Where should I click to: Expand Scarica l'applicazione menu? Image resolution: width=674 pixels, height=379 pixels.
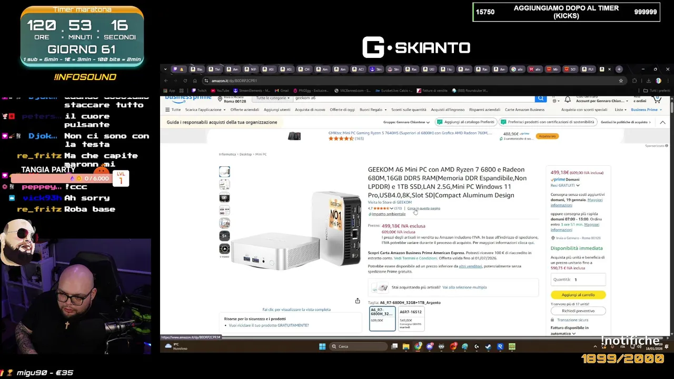[x=205, y=109]
